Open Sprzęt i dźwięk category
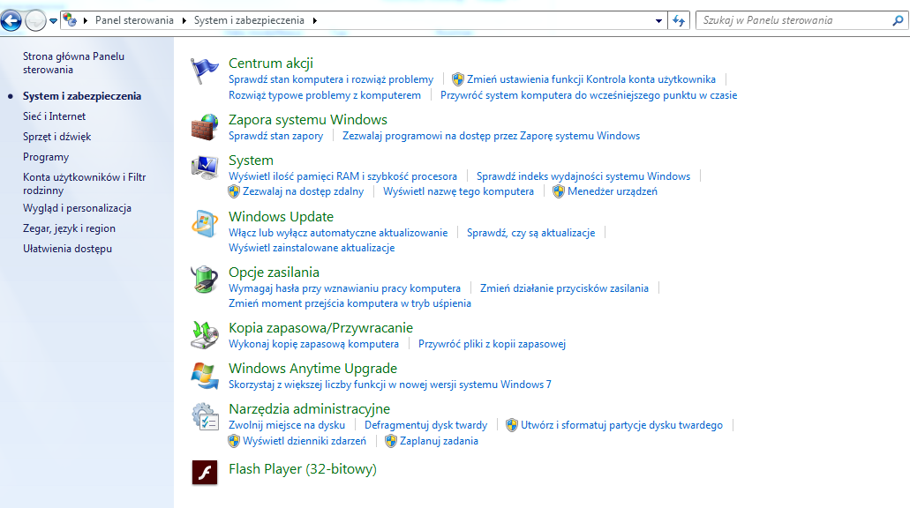This screenshot has width=910, height=508. [56, 137]
